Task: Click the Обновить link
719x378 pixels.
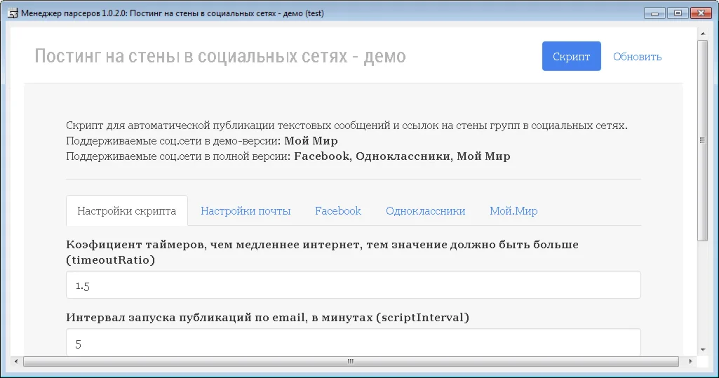Action: (x=637, y=57)
